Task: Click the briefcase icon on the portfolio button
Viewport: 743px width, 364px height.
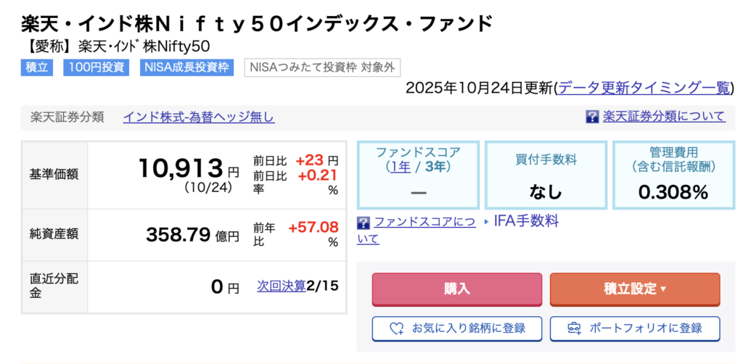Action: click(574, 328)
